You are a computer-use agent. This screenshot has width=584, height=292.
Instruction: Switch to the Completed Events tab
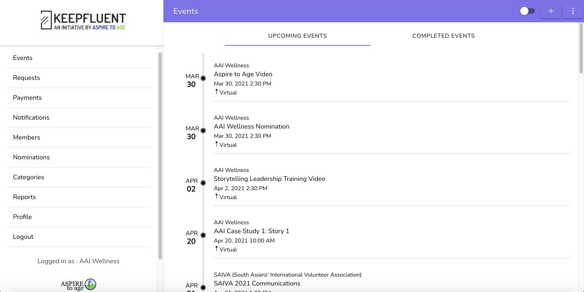click(x=444, y=36)
